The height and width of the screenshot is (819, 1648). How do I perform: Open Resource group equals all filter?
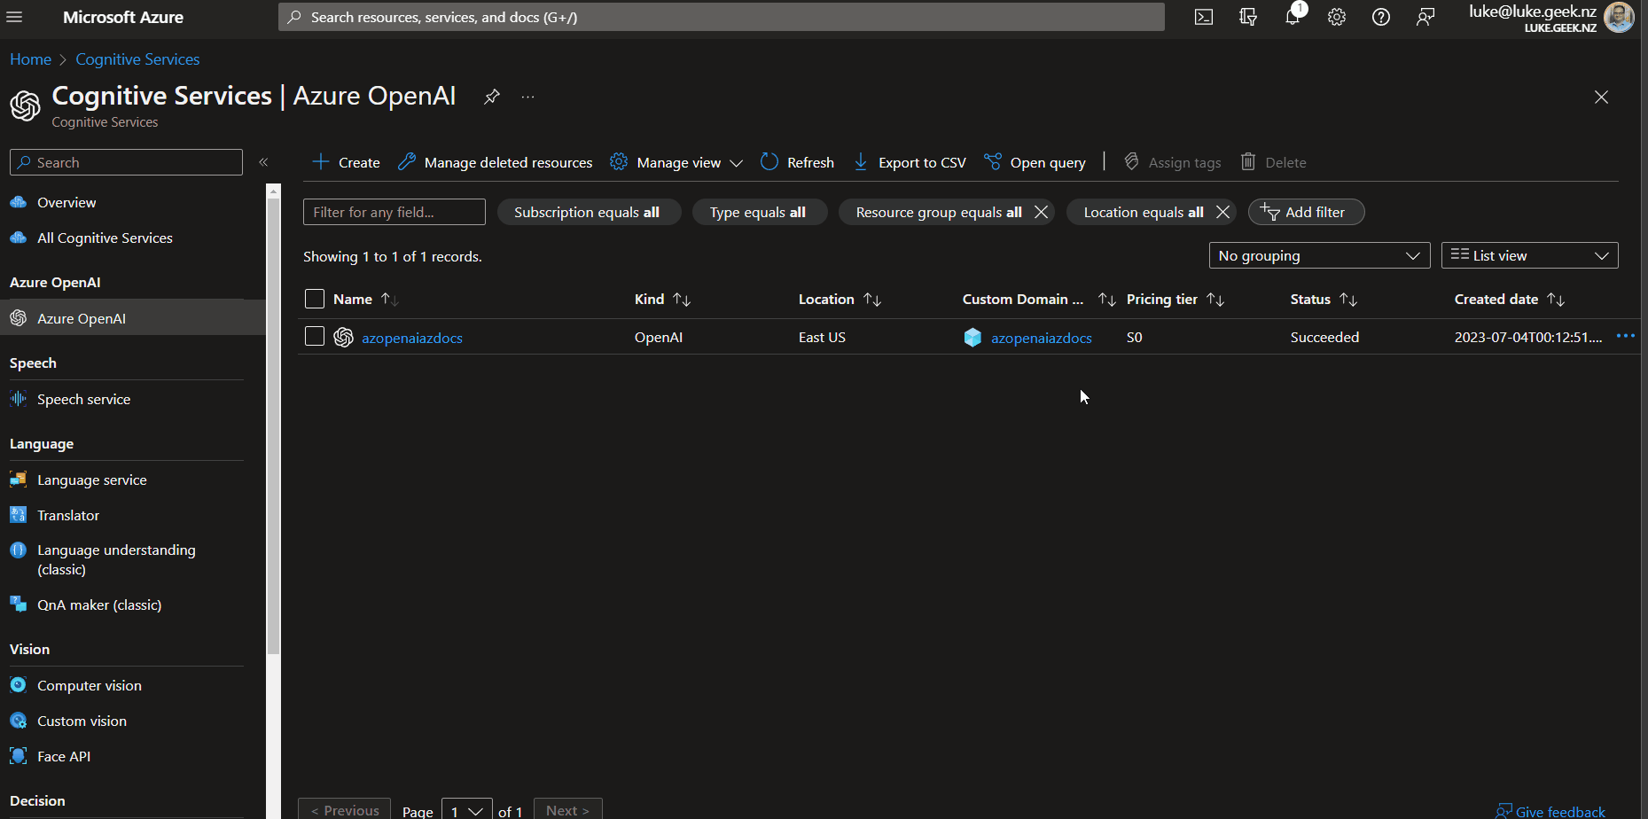pyautogui.click(x=938, y=212)
